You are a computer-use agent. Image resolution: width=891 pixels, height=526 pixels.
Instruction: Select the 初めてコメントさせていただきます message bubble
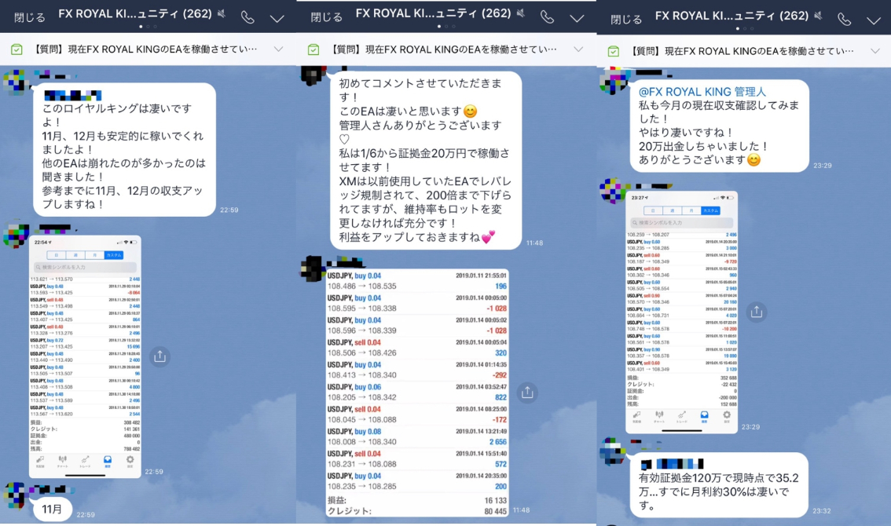coord(426,160)
